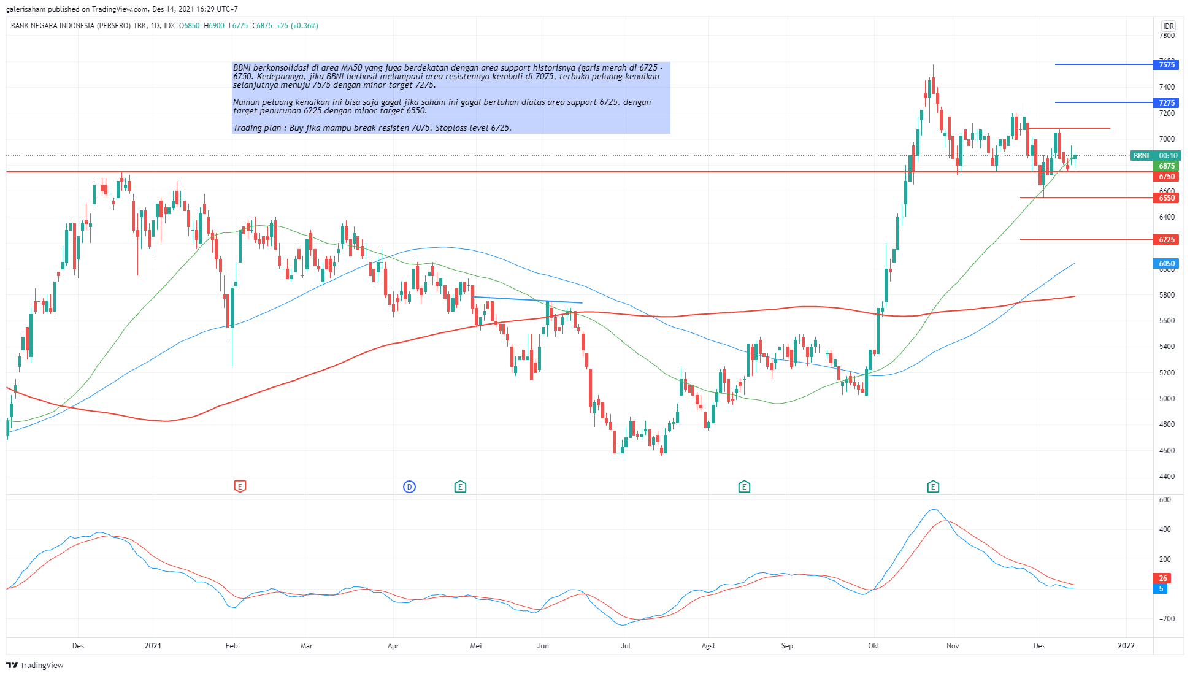Image resolution: width=1190 pixels, height=676 pixels.
Task: Click the 4400 price axis label
Action: [x=1167, y=476]
